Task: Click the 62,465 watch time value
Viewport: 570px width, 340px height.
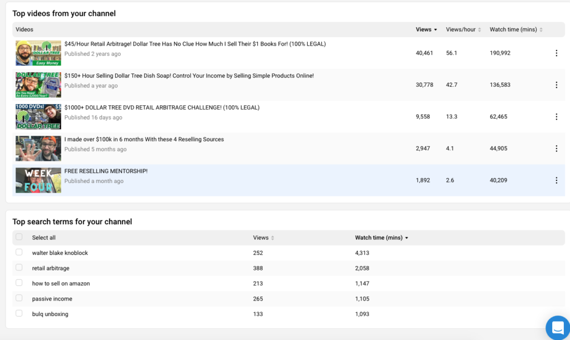Action: click(498, 117)
